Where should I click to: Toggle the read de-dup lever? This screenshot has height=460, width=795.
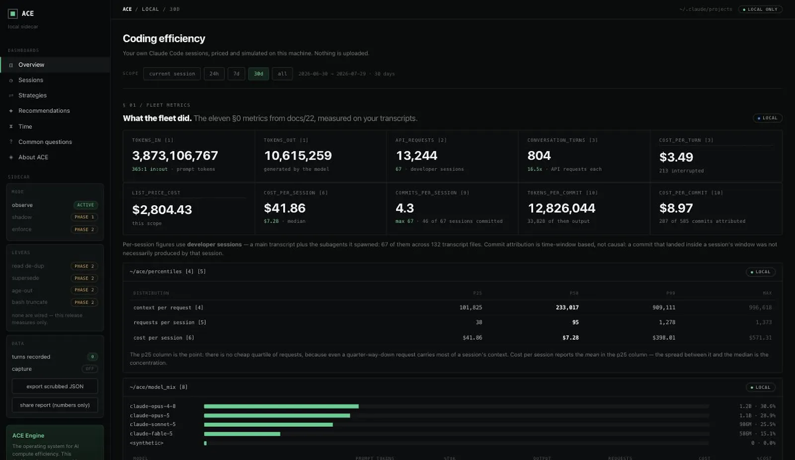55,266
